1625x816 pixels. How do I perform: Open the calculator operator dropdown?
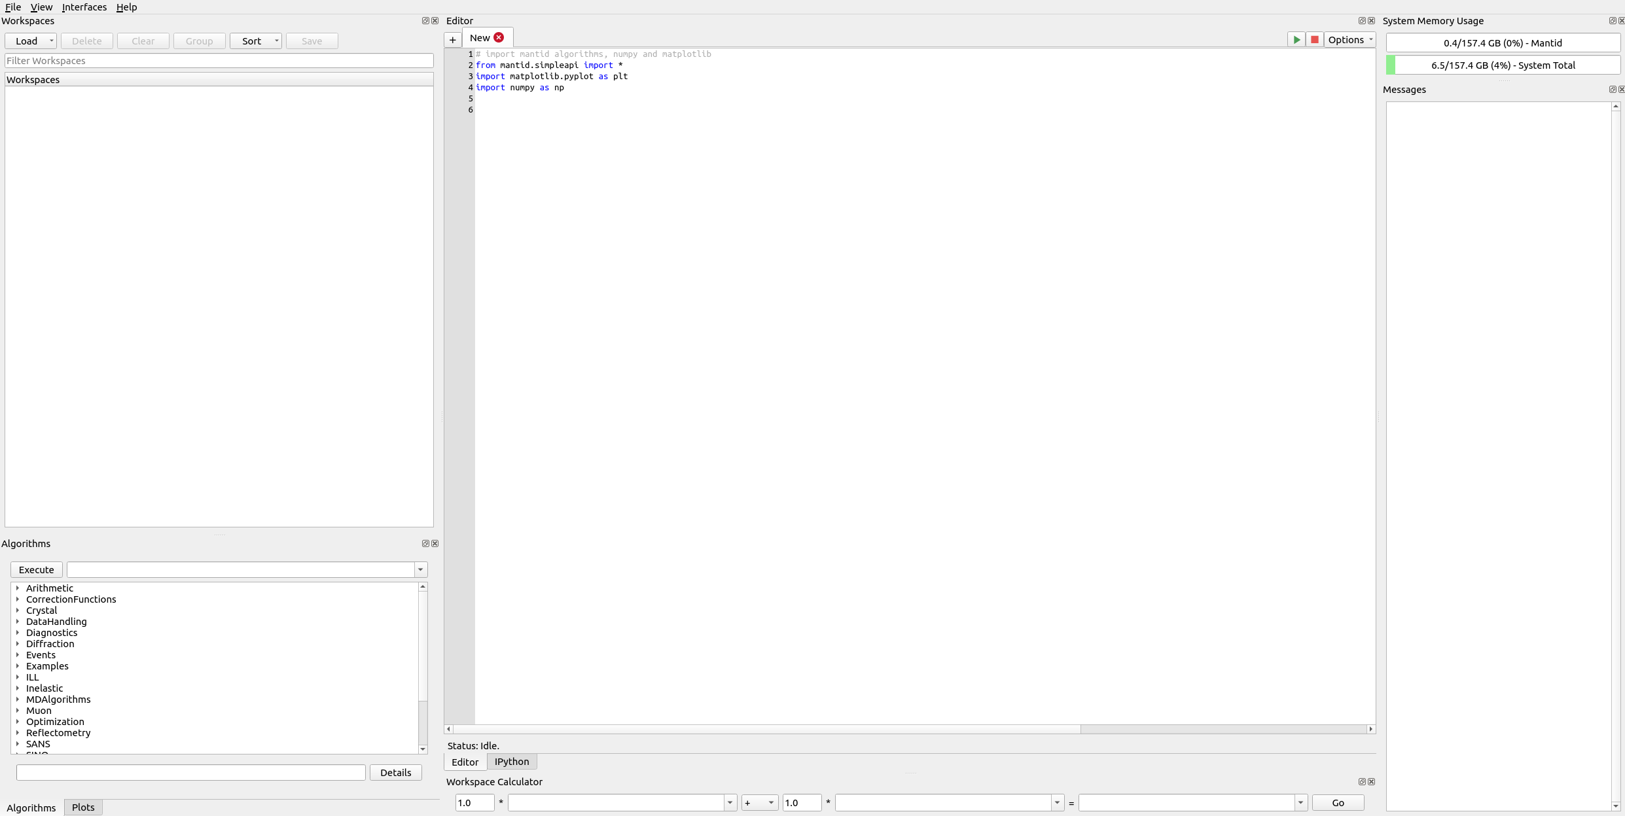[759, 803]
